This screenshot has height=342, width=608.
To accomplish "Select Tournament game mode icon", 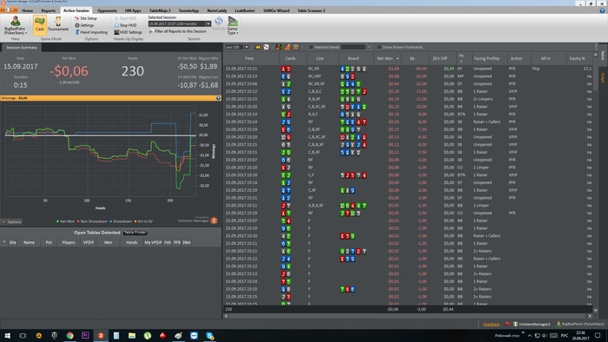I will pos(58,24).
